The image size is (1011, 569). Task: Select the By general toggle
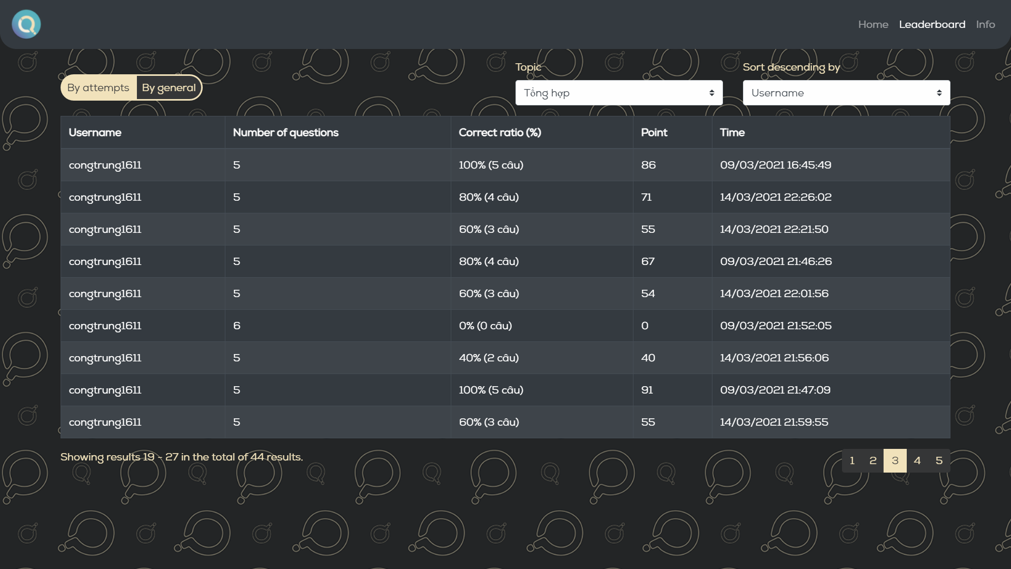(x=168, y=88)
